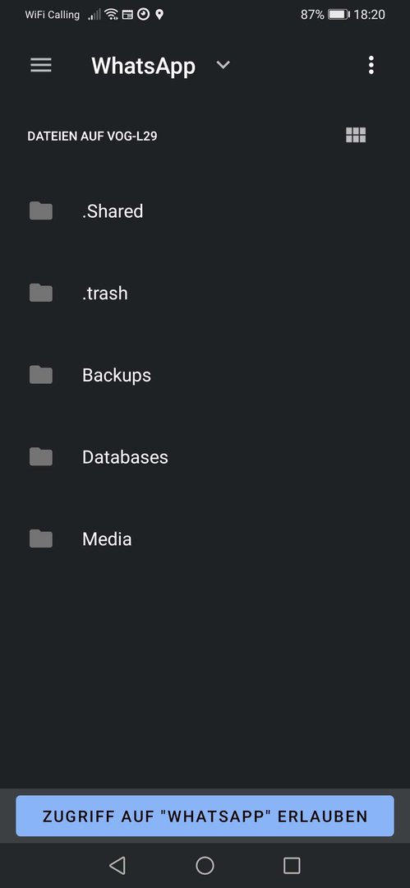Open the hamburger navigation menu
This screenshot has height=888, width=410.
click(x=41, y=65)
